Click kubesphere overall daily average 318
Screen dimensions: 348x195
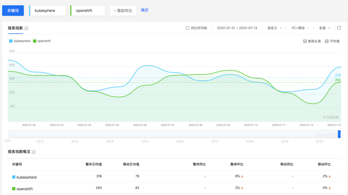[99, 176]
